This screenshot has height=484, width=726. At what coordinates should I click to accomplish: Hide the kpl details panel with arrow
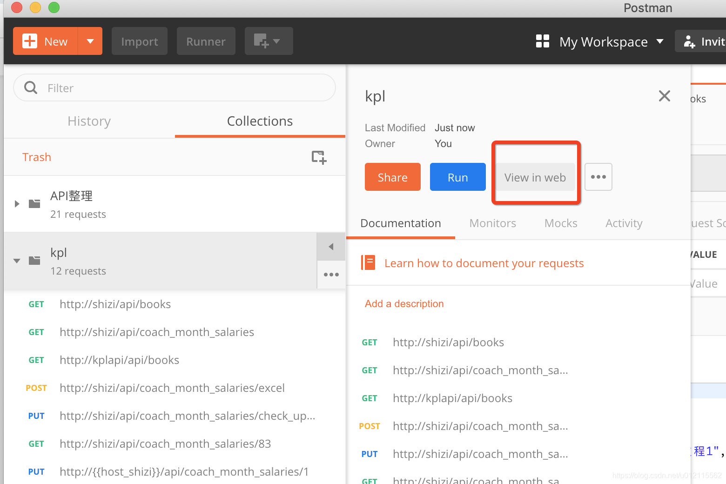[x=331, y=247]
